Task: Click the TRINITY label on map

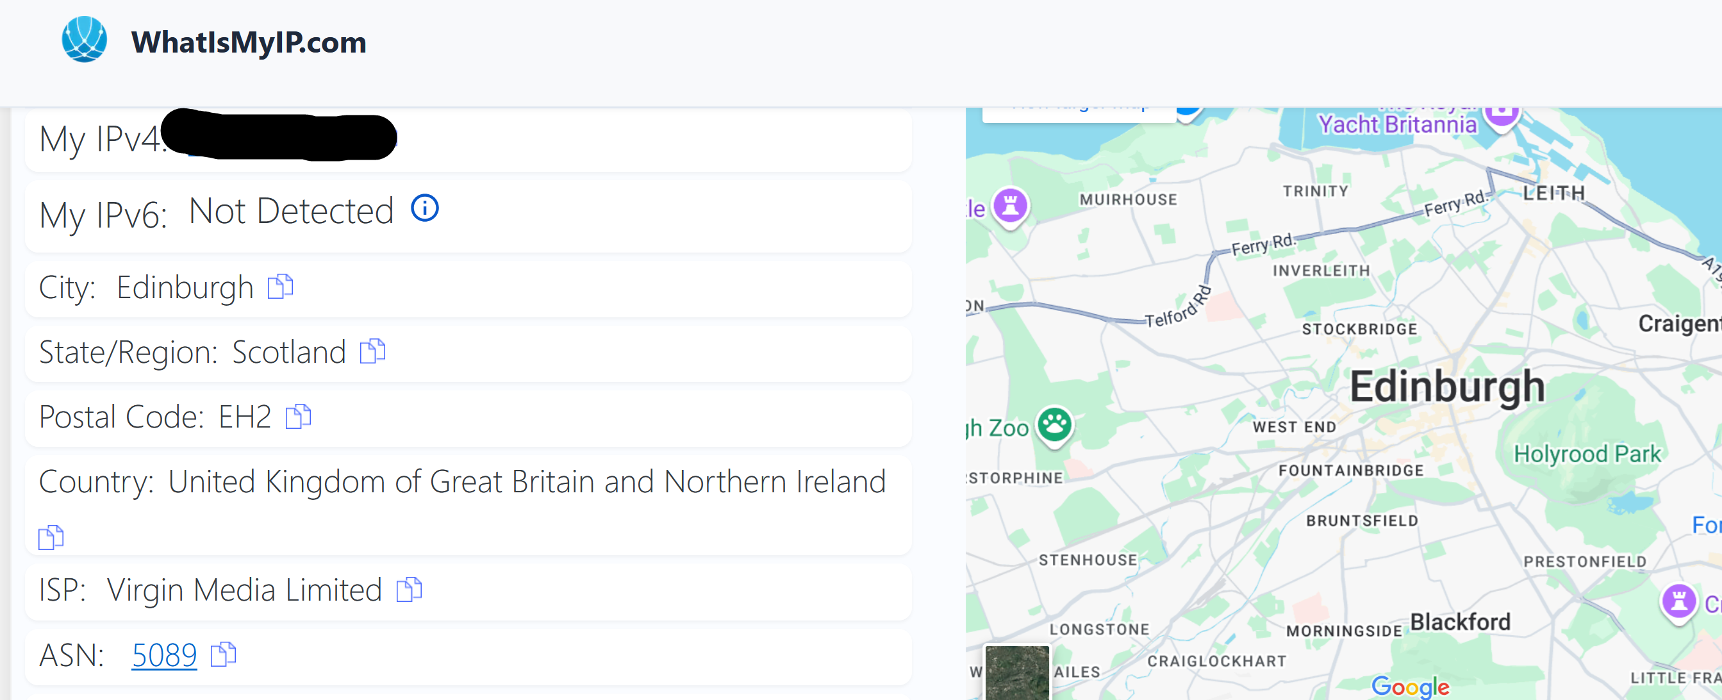Action: pos(1315,190)
